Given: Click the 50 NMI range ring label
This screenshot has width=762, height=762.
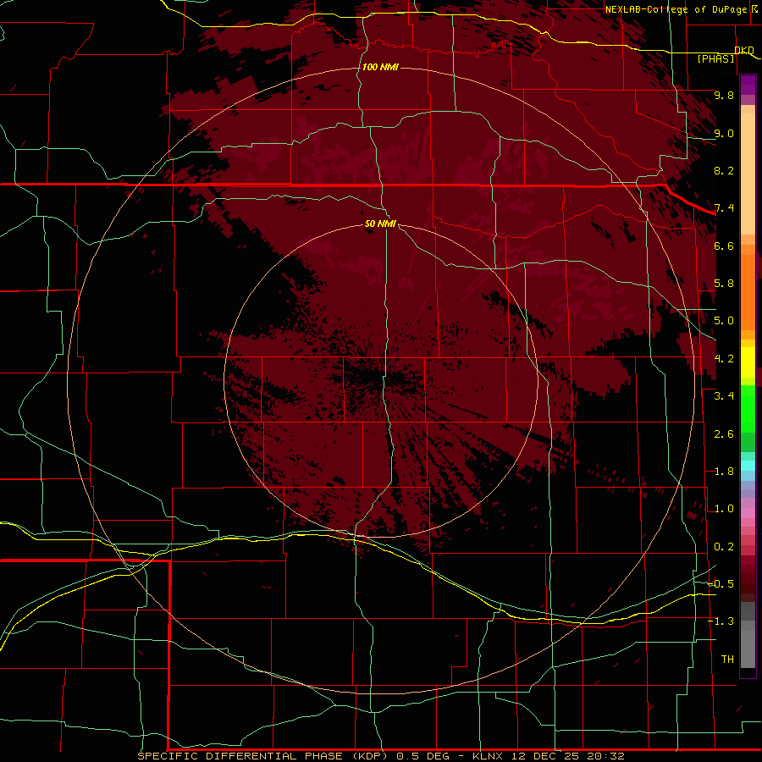Looking at the screenshot, I should click(x=380, y=224).
